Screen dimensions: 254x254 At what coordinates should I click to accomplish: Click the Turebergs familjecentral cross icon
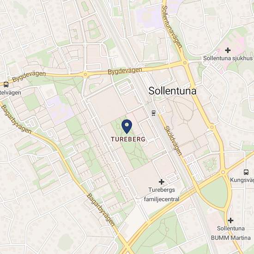tap(161, 182)
